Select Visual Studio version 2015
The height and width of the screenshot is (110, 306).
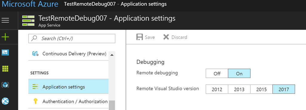(261, 89)
